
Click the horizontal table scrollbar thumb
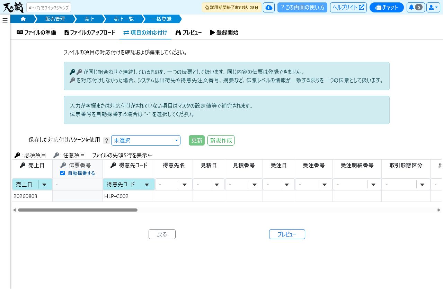[78, 210]
